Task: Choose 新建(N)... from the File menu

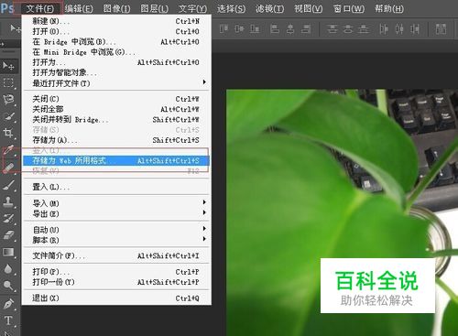Action: tap(117, 21)
